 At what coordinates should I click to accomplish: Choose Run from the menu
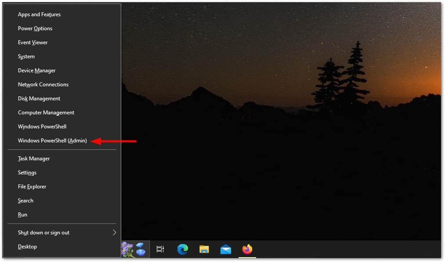[22, 215]
